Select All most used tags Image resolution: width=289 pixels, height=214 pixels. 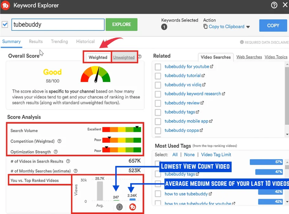[175, 155]
